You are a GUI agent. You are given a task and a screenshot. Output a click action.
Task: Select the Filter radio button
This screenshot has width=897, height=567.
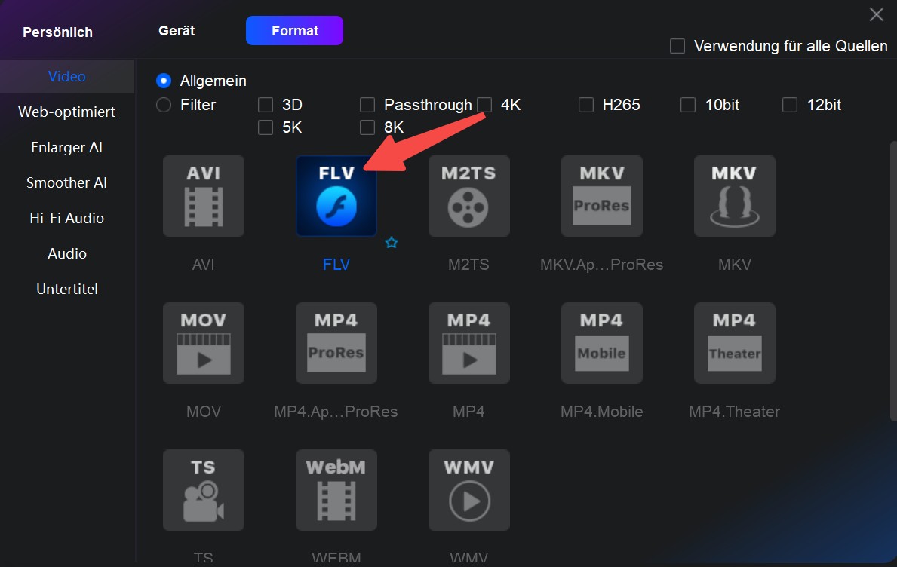point(164,105)
